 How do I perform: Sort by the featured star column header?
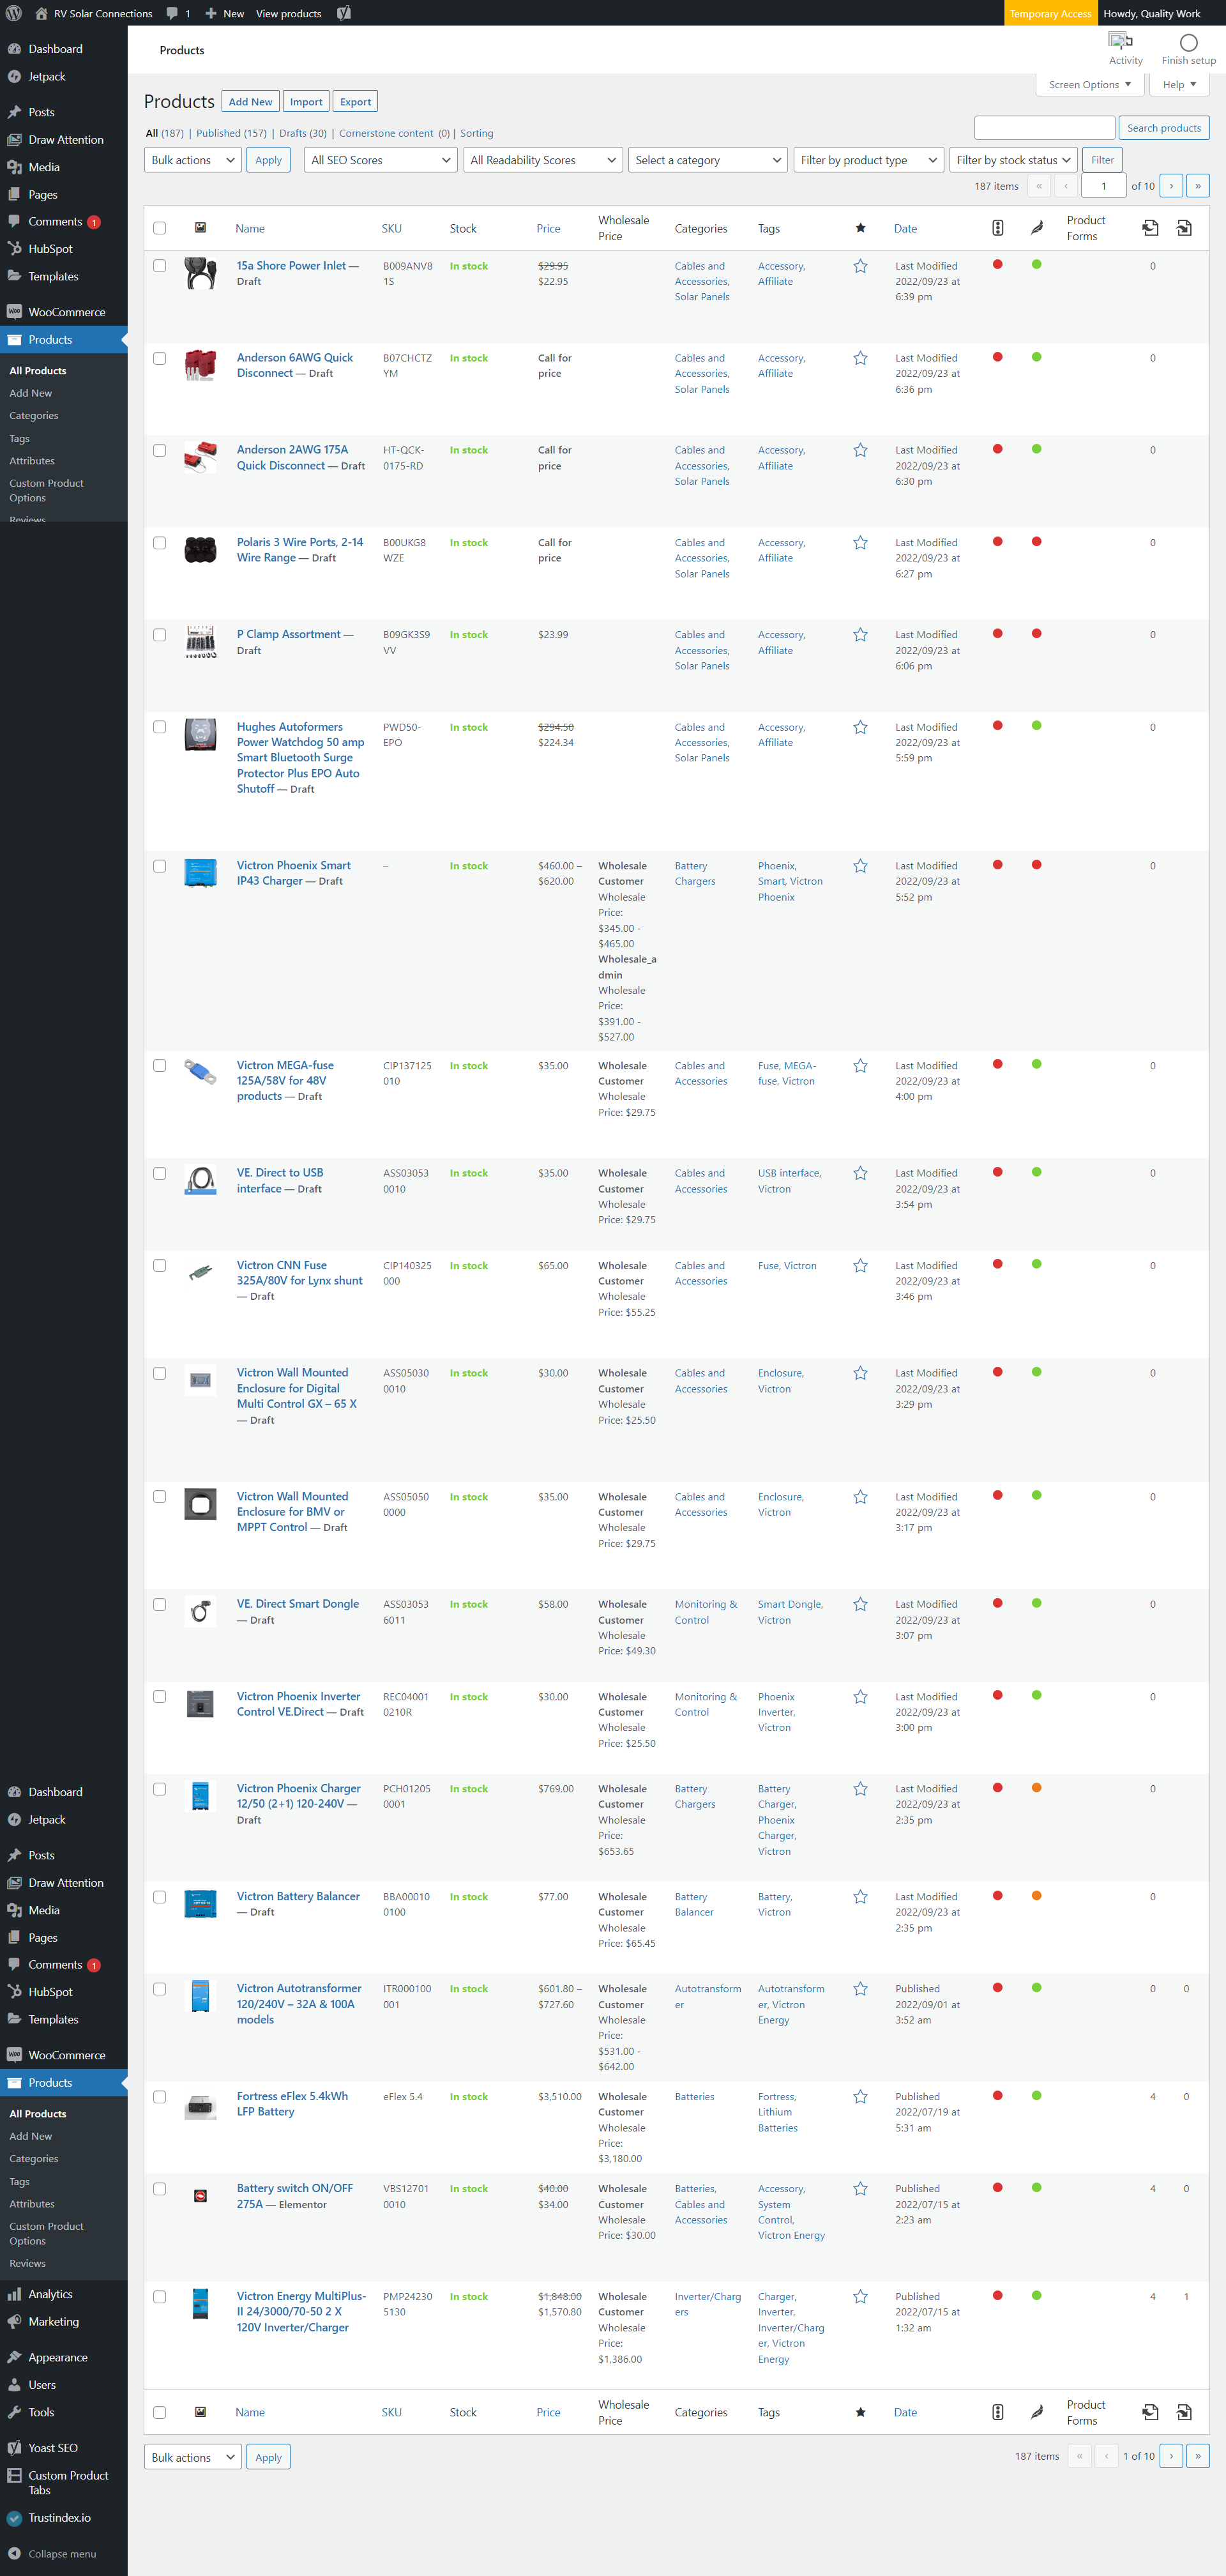coord(860,228)
